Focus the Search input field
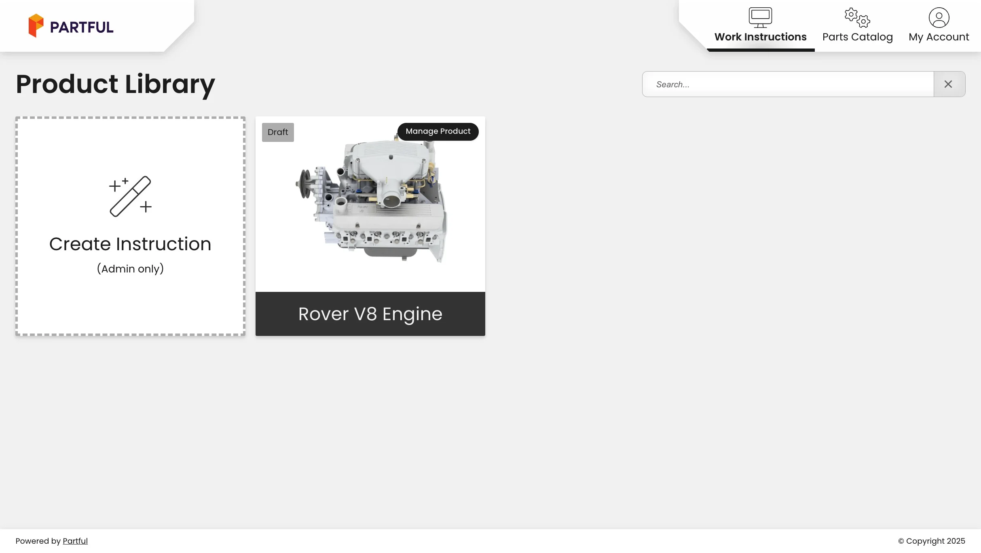Image resolution: width=981 pixels, height=553 pixels. pos(789,84)
